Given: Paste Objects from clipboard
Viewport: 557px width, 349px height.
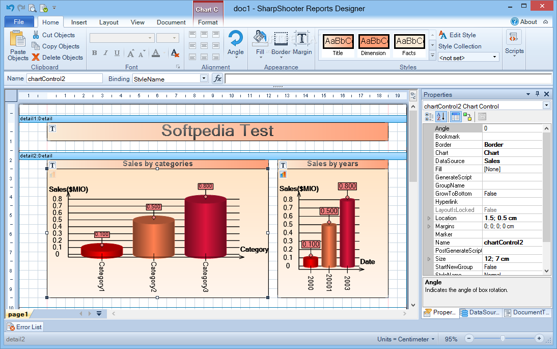Looking at the screenshot, I should 18,45.
